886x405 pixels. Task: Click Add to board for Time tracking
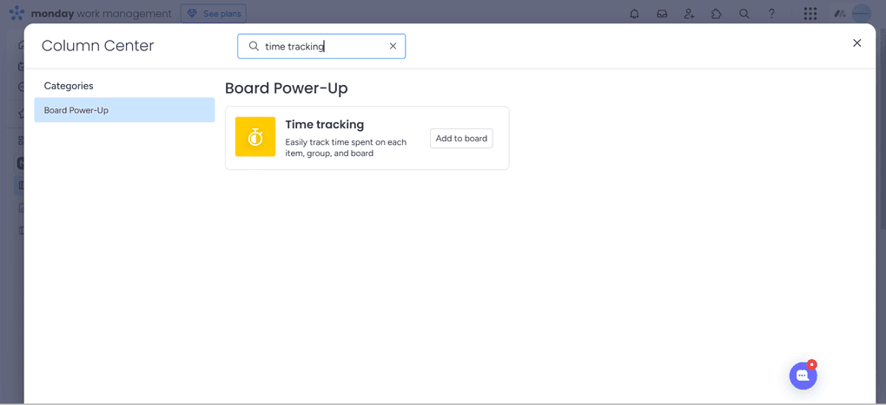click(x=461, y=138)
